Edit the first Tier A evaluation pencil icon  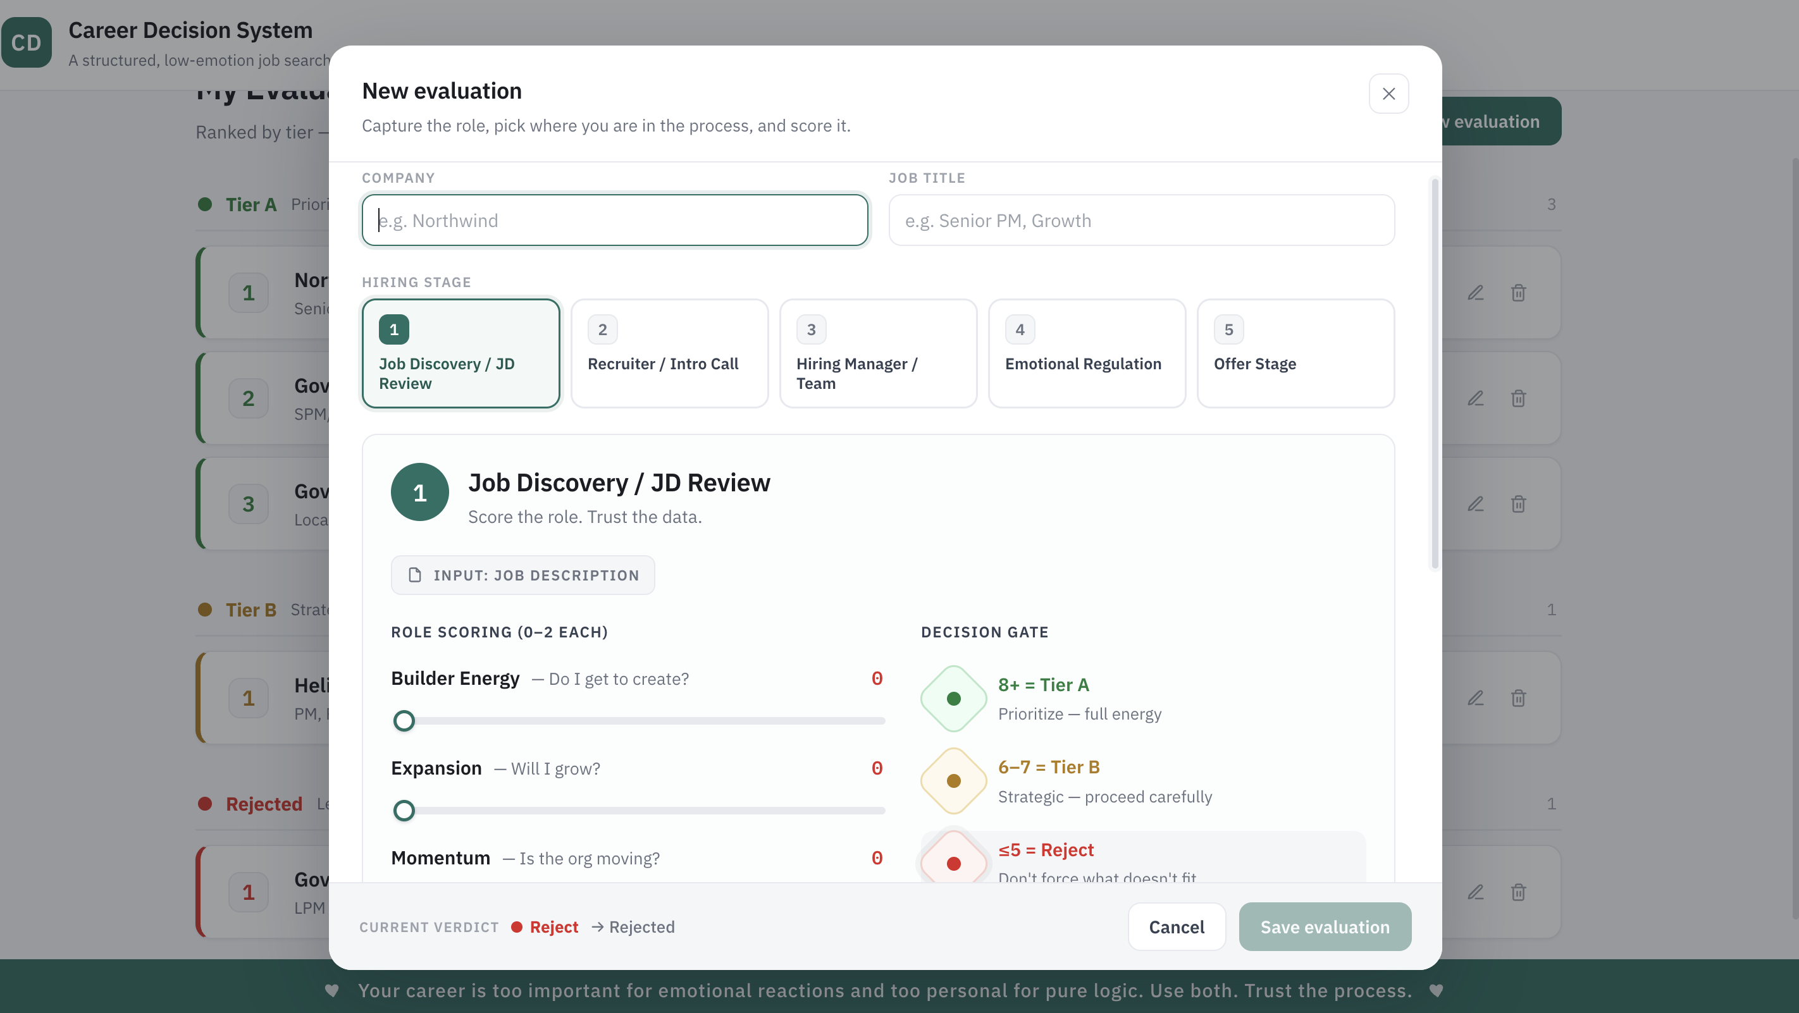(x=1475, y=293)
